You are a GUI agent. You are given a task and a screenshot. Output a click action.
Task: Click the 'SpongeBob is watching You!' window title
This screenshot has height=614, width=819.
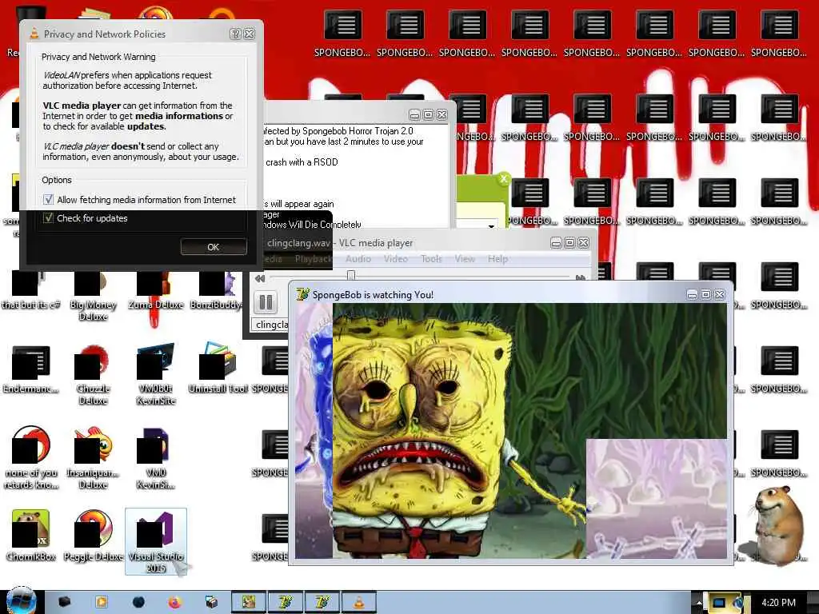[x=373, y=294]
